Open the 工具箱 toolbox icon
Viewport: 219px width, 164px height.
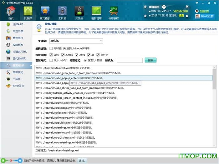pyautogui.click(x=62, y=12)
